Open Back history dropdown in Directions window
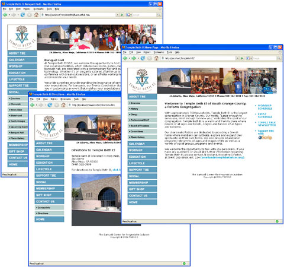This screenshot has height=267, width=284. click(36, 105)
